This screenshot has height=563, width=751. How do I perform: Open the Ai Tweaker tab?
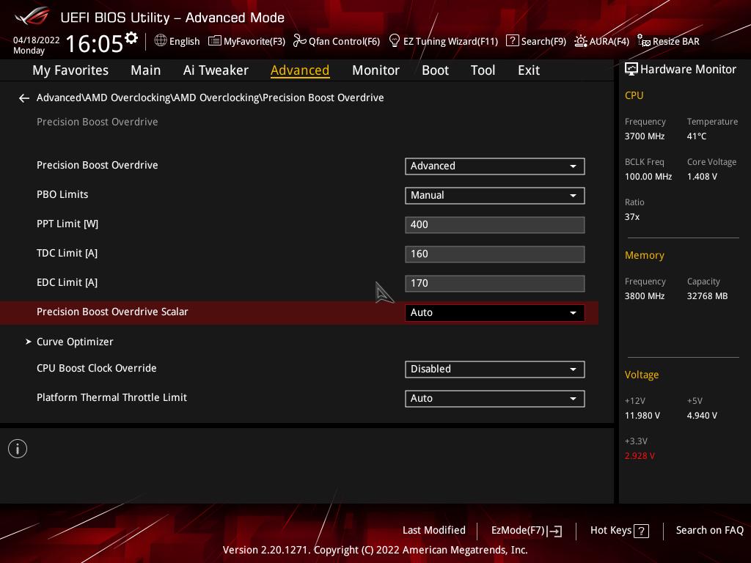[x=216, y=70]
